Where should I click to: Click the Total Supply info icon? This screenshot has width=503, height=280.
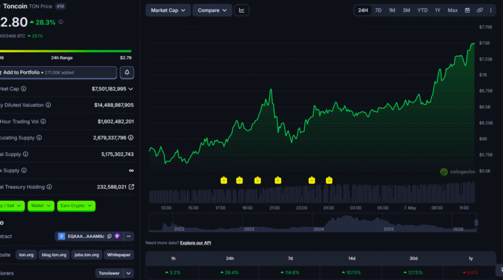tap(26, 154)
